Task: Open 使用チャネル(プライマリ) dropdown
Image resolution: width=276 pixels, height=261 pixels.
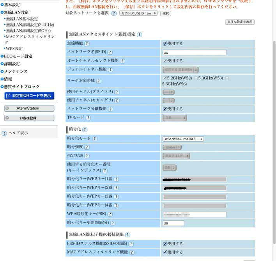Action: coord(169,92)
